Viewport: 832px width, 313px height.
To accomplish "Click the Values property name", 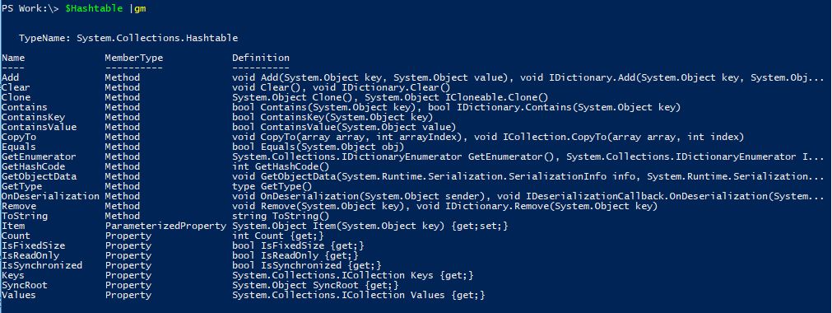I will tap(19, 295).
